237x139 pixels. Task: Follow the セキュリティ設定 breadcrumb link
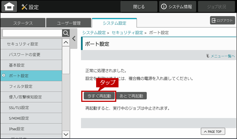[127, 33]
